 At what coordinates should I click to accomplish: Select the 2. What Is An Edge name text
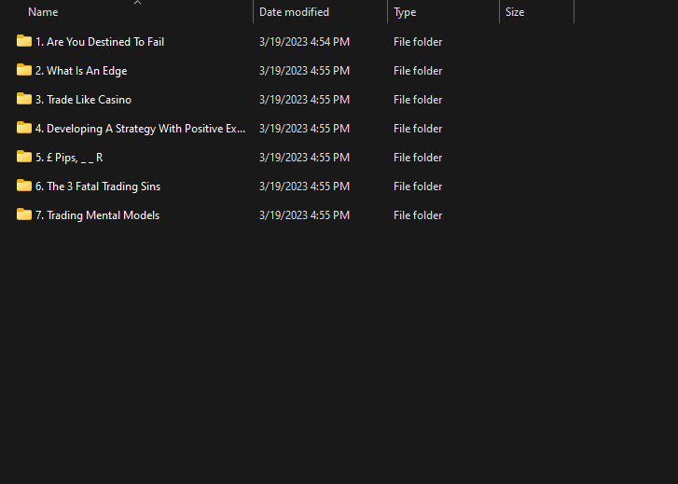coord(81,71)
